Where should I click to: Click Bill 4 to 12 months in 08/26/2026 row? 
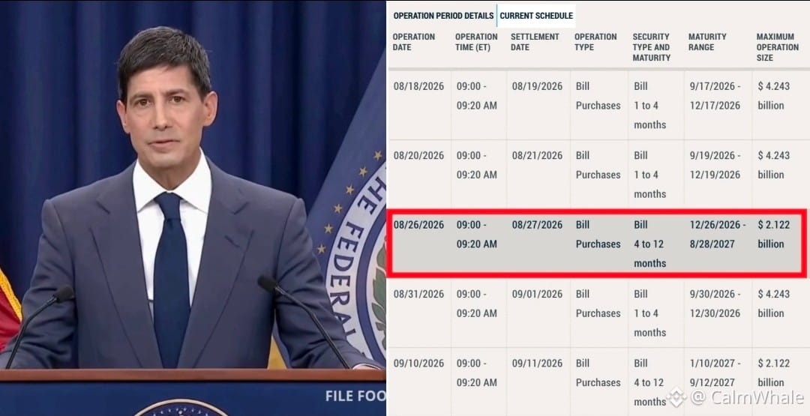click(649, 244)
